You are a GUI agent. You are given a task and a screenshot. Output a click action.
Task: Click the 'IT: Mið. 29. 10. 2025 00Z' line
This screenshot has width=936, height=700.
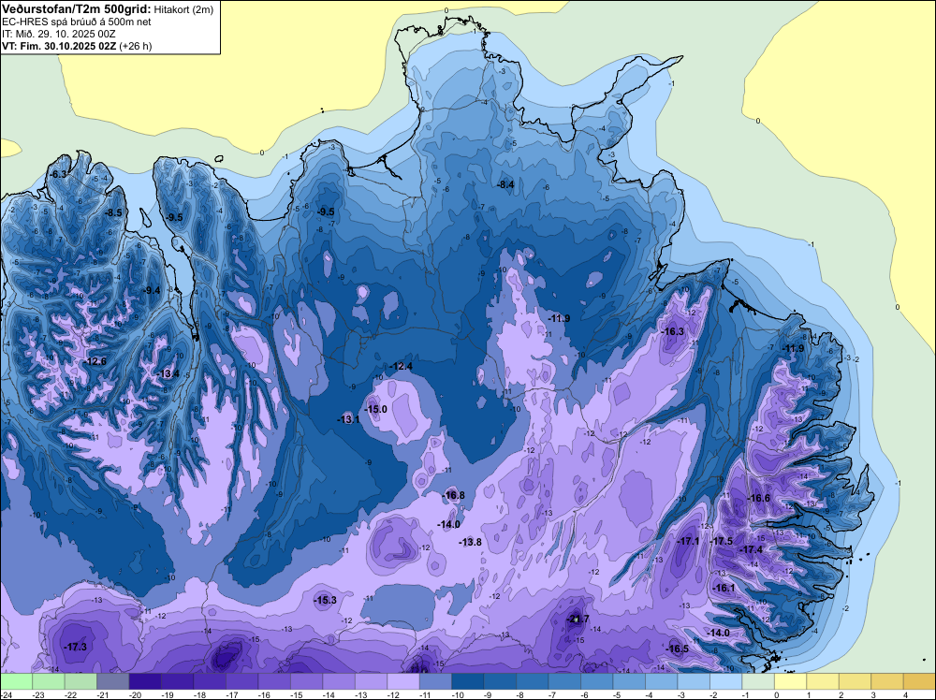click(58, 34)
